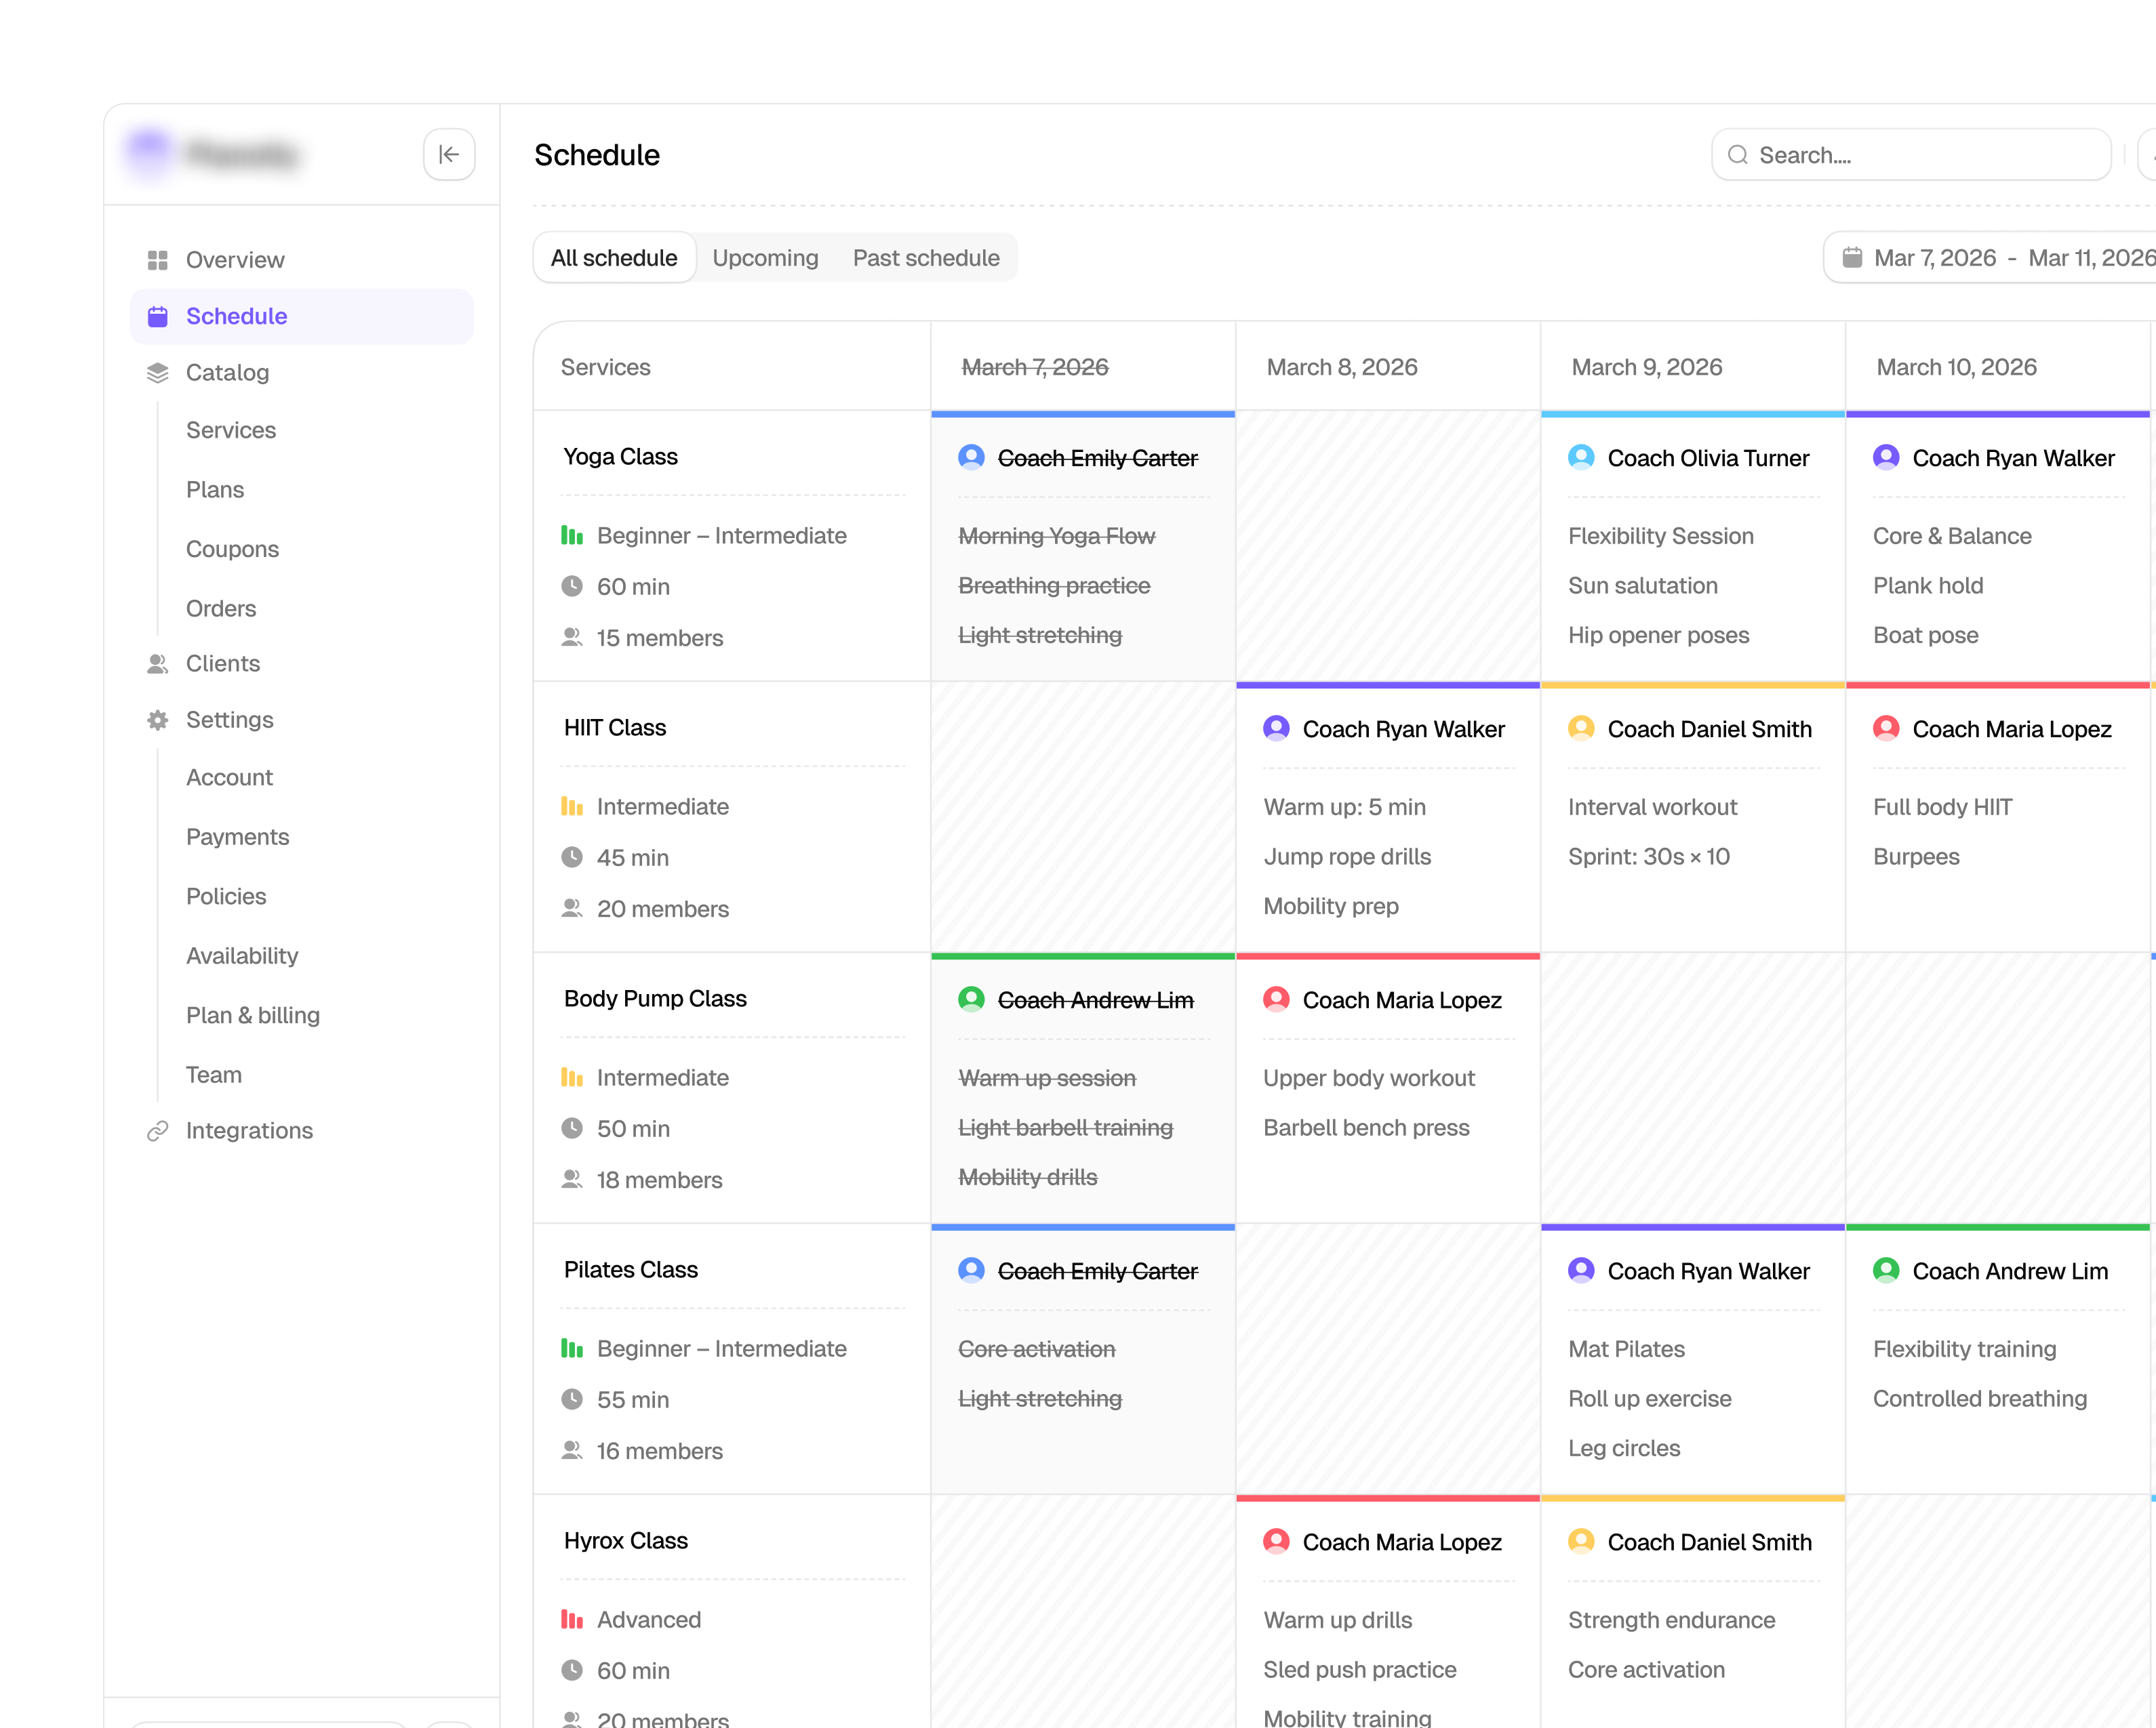
Task: Collapse the sidebar with arrow button
Action: 449,154
